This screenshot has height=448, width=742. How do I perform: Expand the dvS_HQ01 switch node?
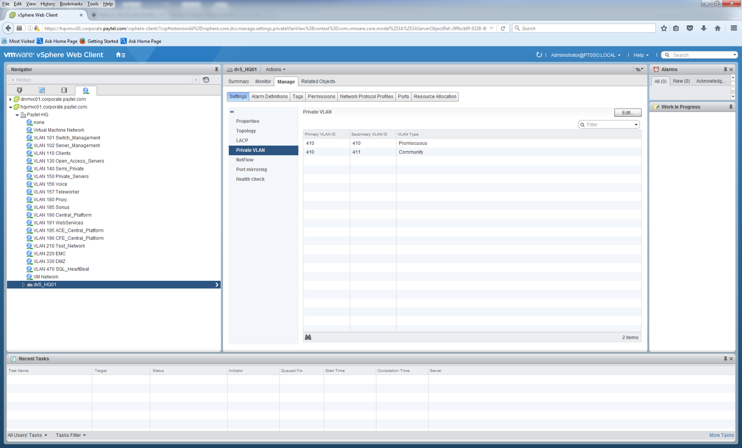(24, 285)
